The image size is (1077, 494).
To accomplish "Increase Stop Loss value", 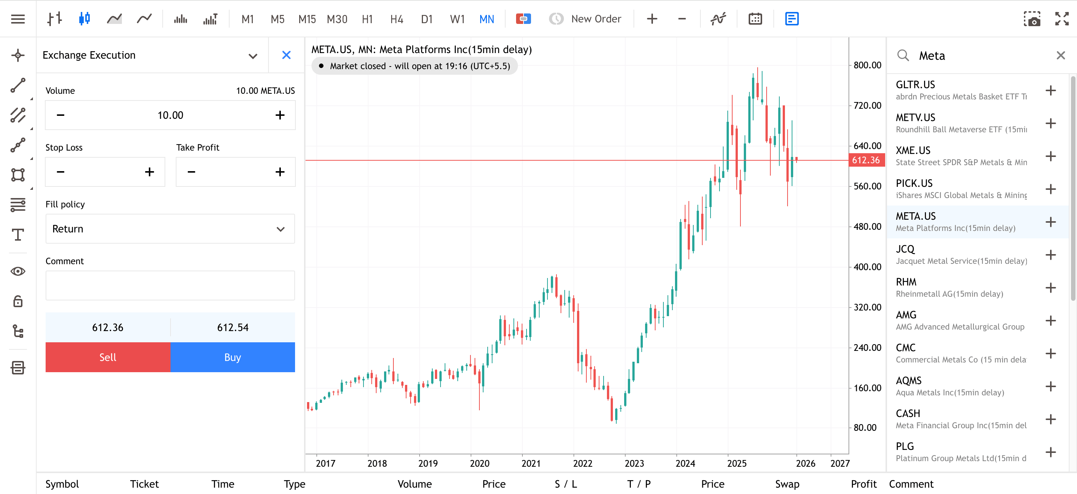I will point(150,172).
